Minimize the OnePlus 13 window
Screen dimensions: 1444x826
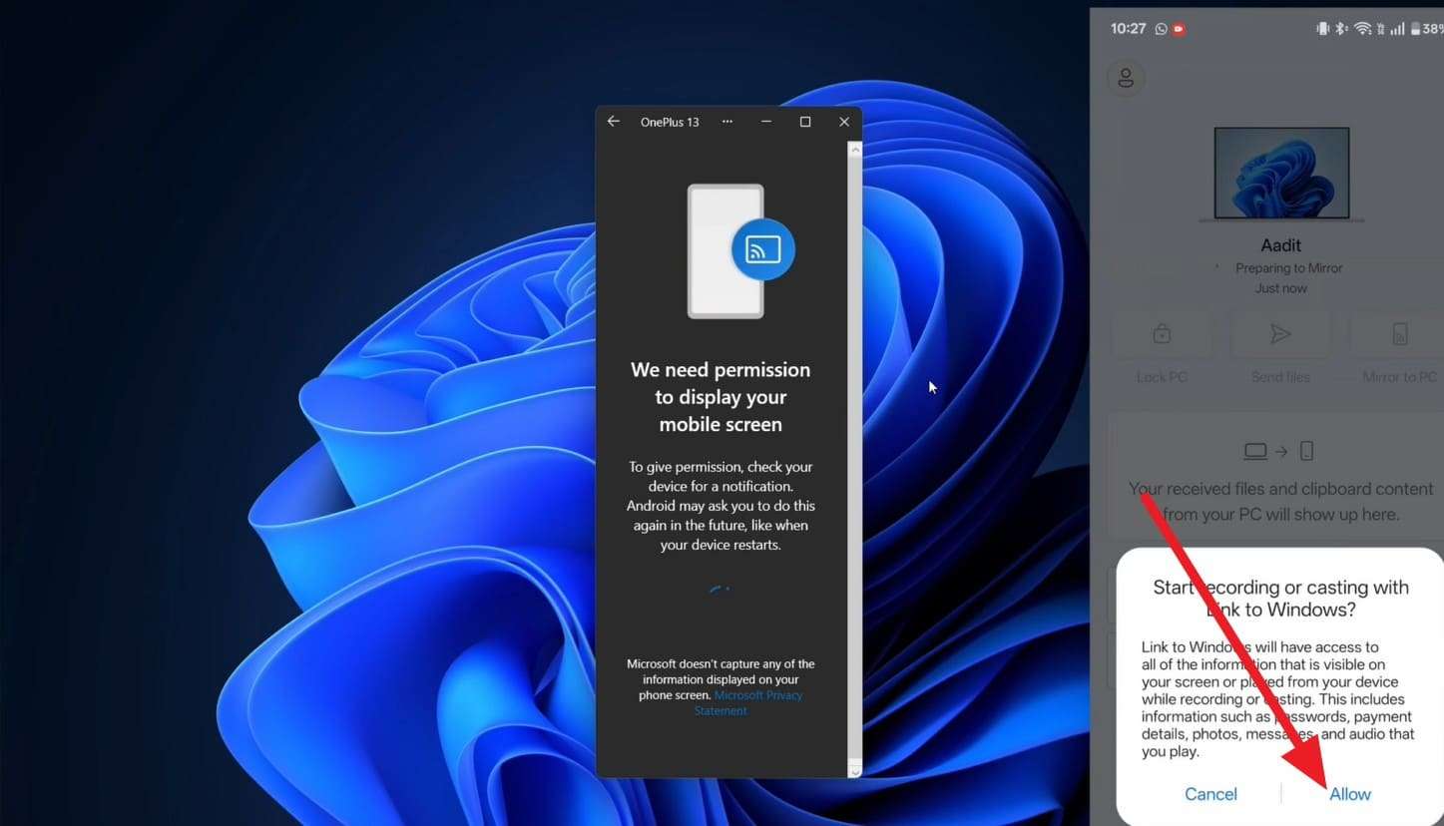point(766,122)
